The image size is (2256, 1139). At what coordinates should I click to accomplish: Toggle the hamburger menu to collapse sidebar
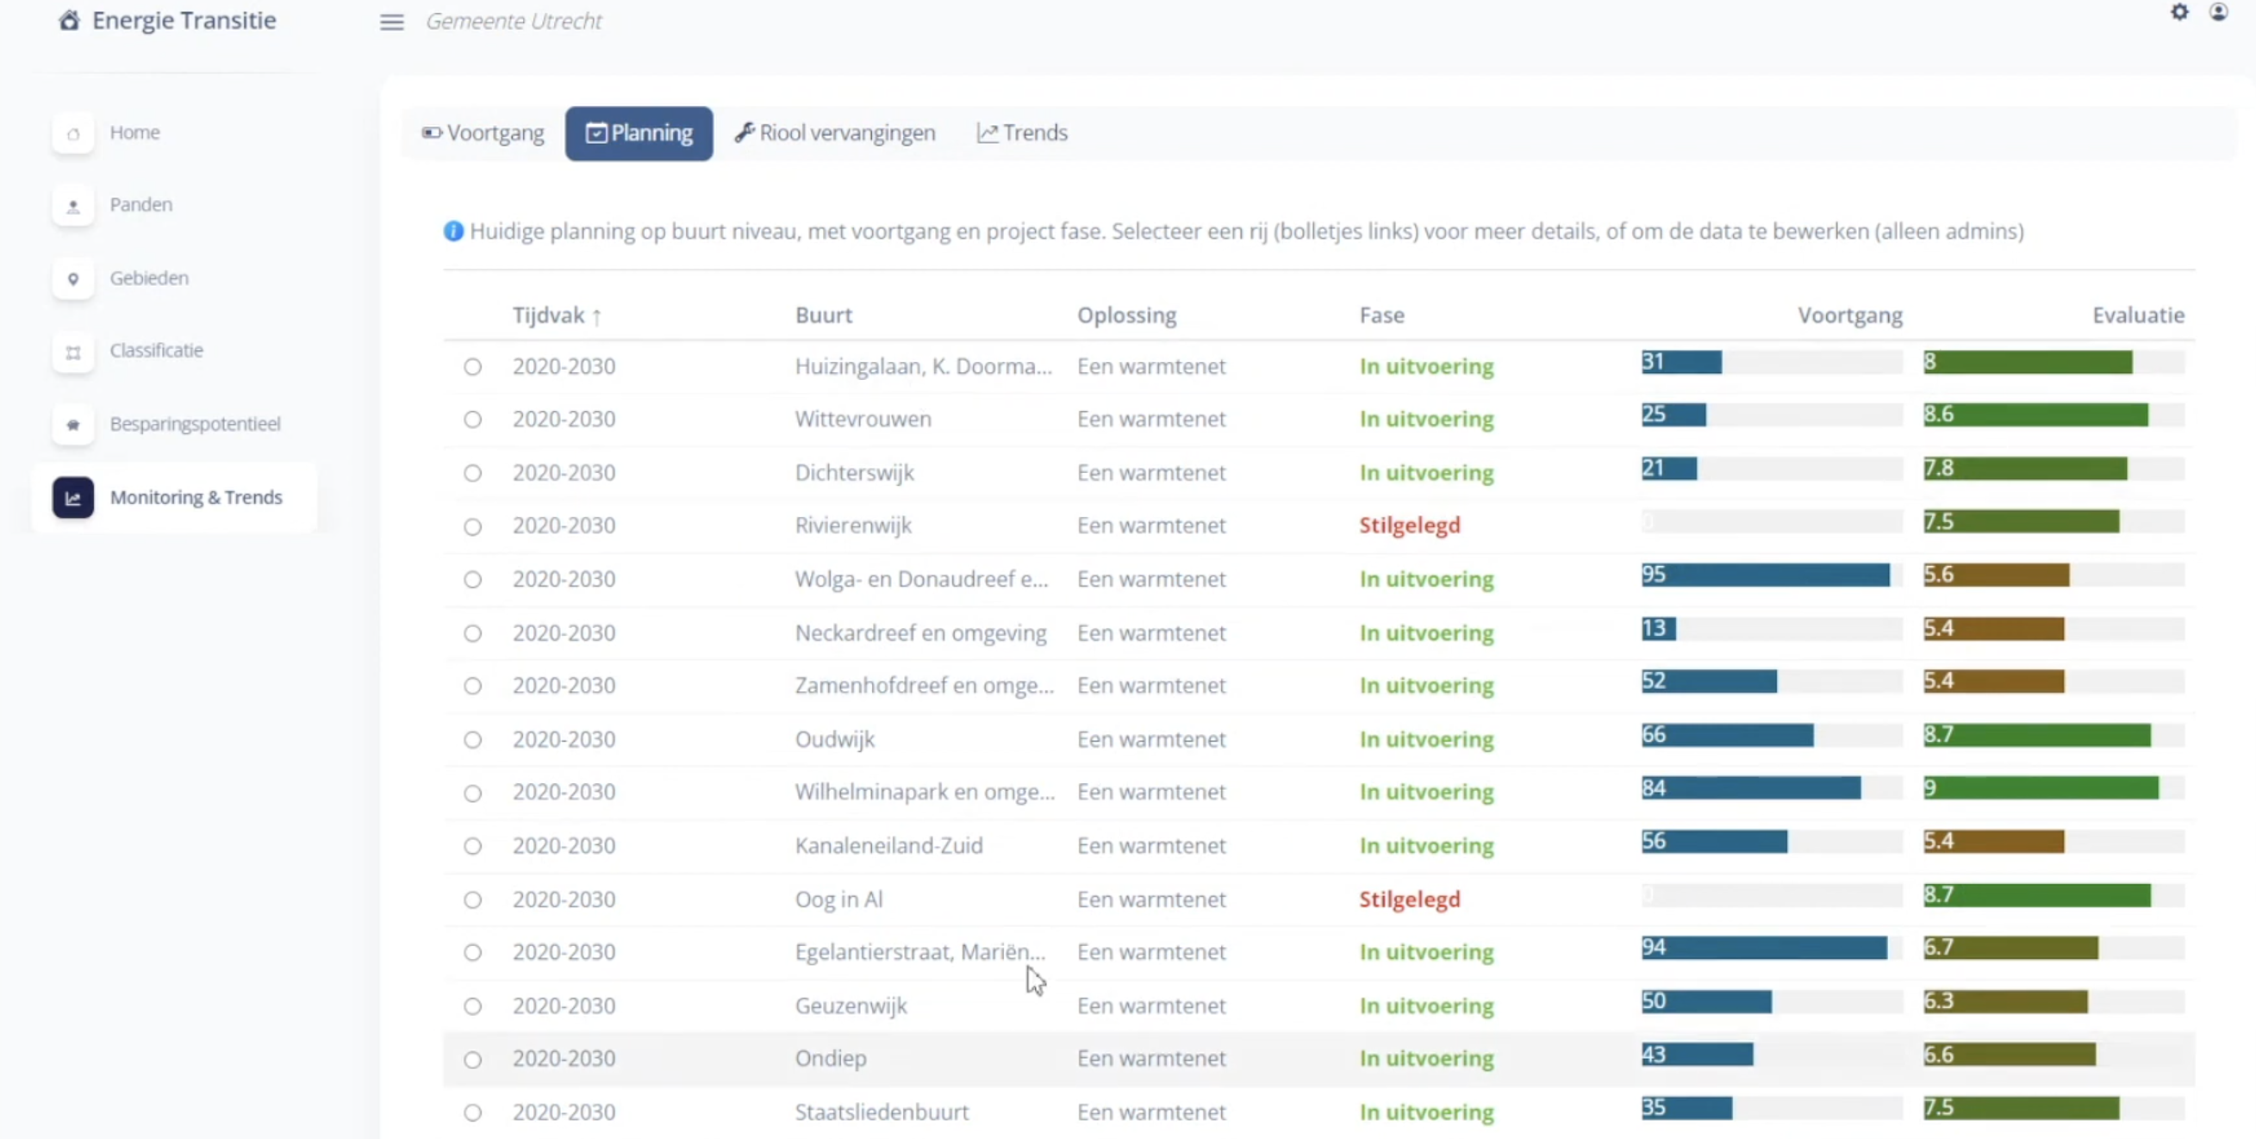(391, 22)
